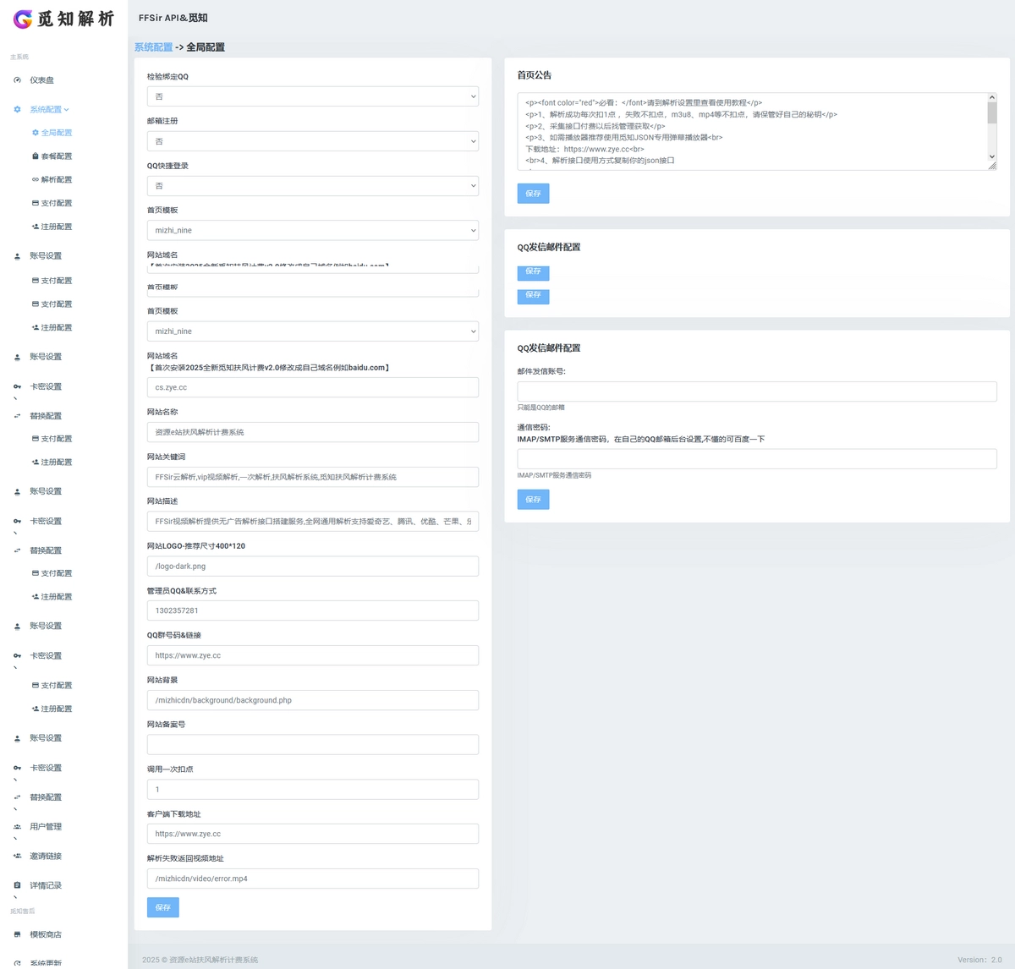Click the 仪表盘 speedometer icon
The height and width of the screenshot is (969, 1015).
pos(17,80)
